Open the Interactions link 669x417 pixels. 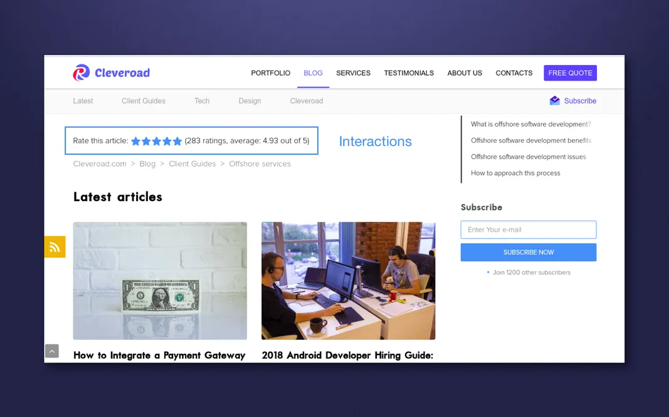[x=375, y=142]
